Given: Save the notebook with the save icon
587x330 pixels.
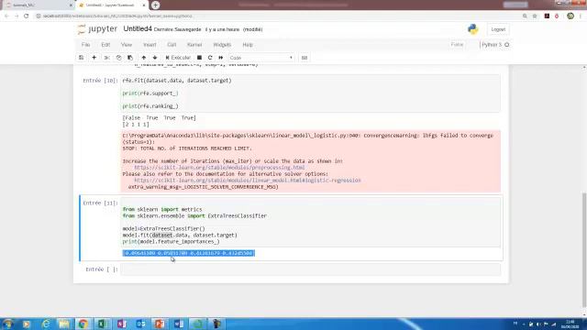Looking at the screenshot, I should point(82,58).
